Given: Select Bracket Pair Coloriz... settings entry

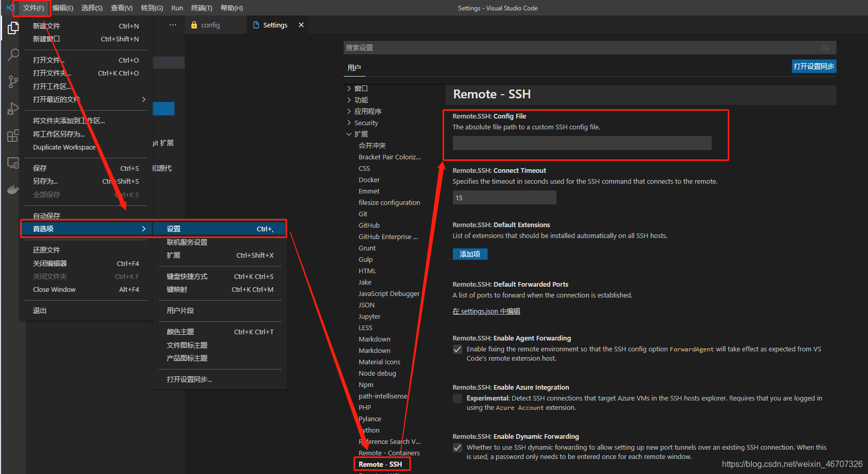Looking at the screenshot, I should tap(389, 157).
